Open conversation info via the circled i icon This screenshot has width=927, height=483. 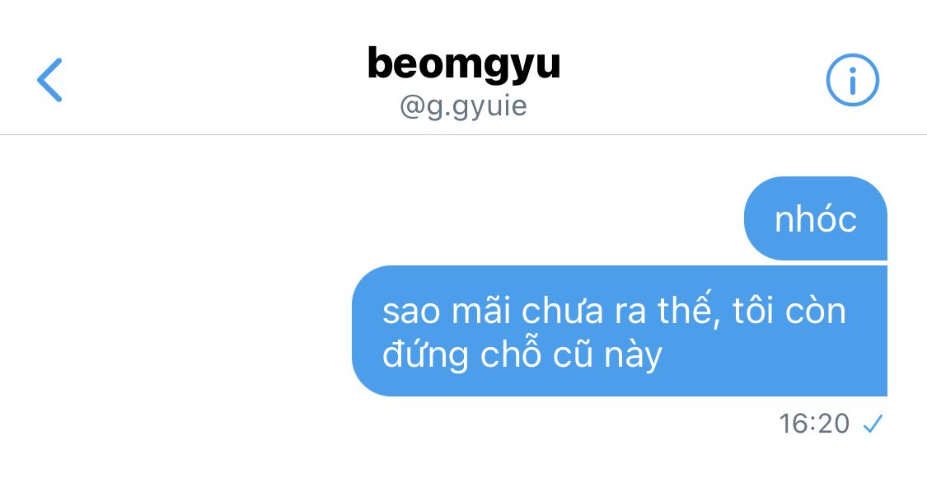click(852, 80)
